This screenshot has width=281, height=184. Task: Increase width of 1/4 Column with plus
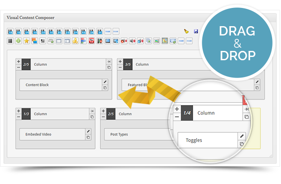(x=177, y=109)
